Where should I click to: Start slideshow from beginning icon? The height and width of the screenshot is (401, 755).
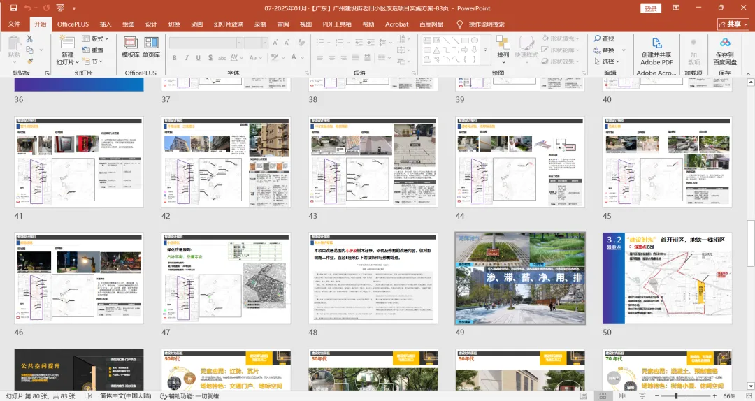point(60,8)
